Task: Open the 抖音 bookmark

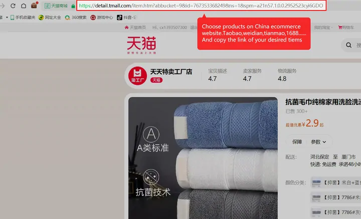Action: [x=127, y=18]
